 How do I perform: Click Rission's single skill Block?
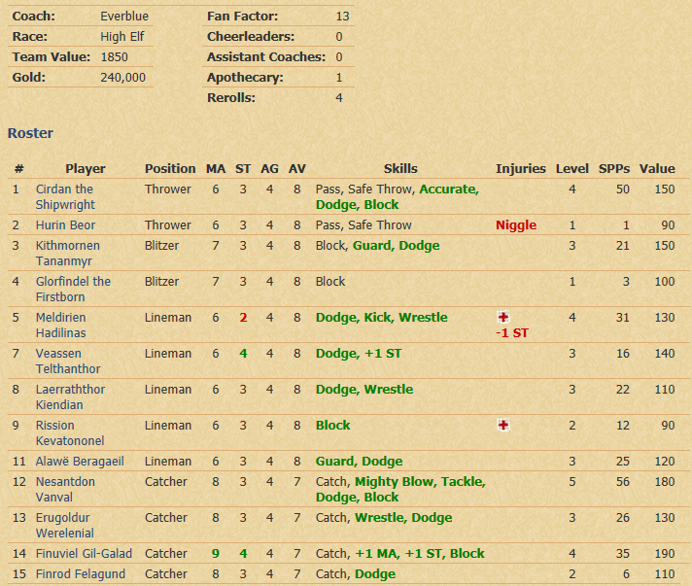(x=333, y=426)
